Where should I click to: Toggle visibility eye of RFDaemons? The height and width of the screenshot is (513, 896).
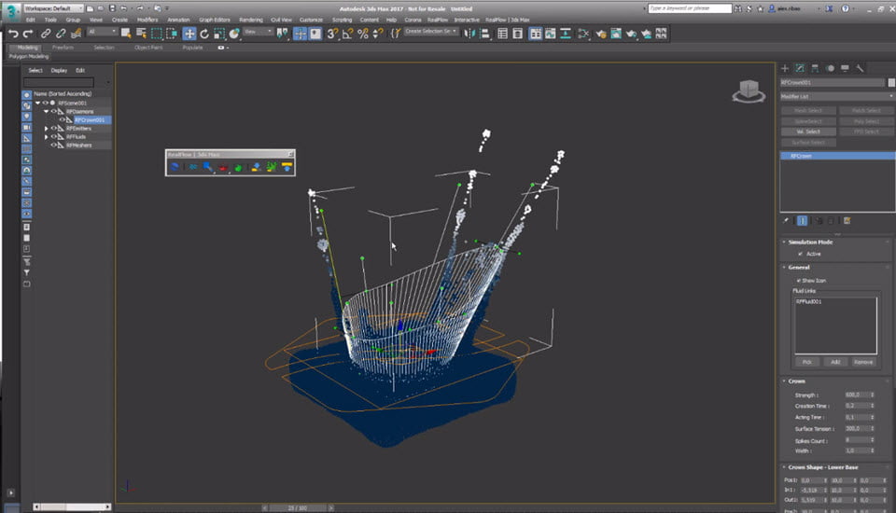tap(54, 111)
